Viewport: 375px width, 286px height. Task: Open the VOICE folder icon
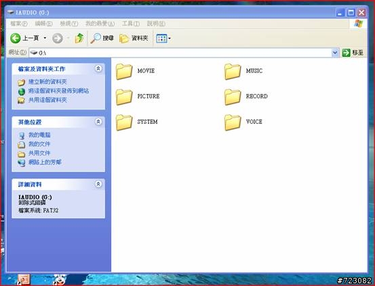(x=233, y=122)
